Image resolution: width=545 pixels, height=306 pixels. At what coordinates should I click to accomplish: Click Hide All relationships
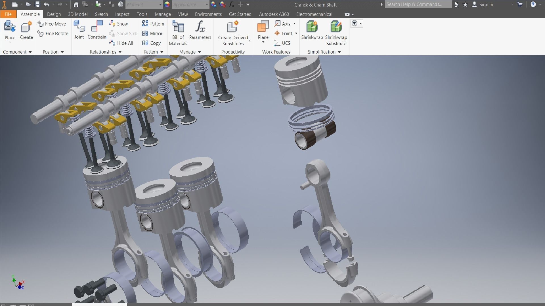[121, 43]
